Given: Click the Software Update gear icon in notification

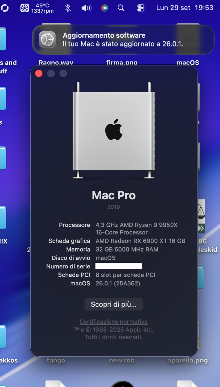Looking at the screenshot, I should 47,39.
